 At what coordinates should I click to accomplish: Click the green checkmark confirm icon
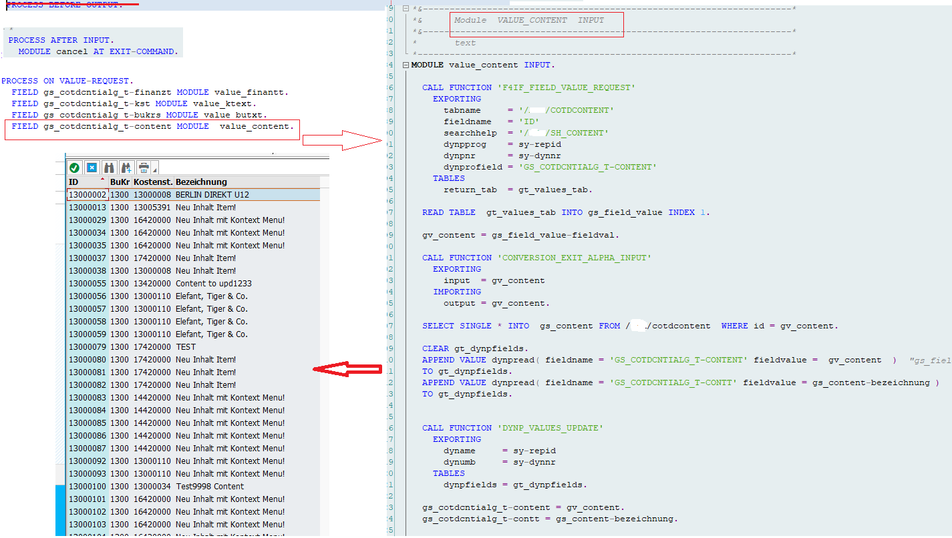click(74, 168)
